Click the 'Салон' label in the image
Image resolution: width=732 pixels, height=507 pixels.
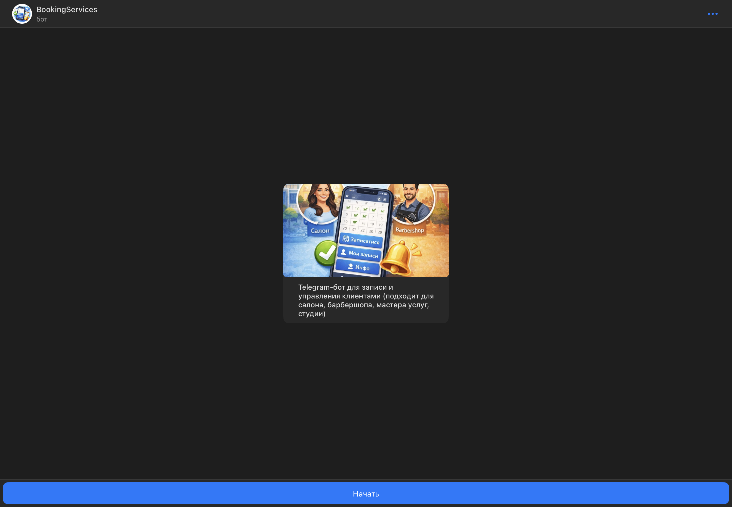coord(320,231)
